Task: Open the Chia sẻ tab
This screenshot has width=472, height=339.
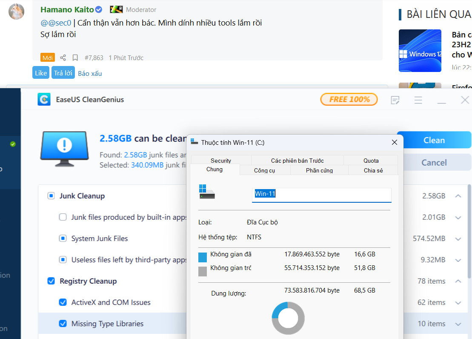Action: click(x=373, y=170)
